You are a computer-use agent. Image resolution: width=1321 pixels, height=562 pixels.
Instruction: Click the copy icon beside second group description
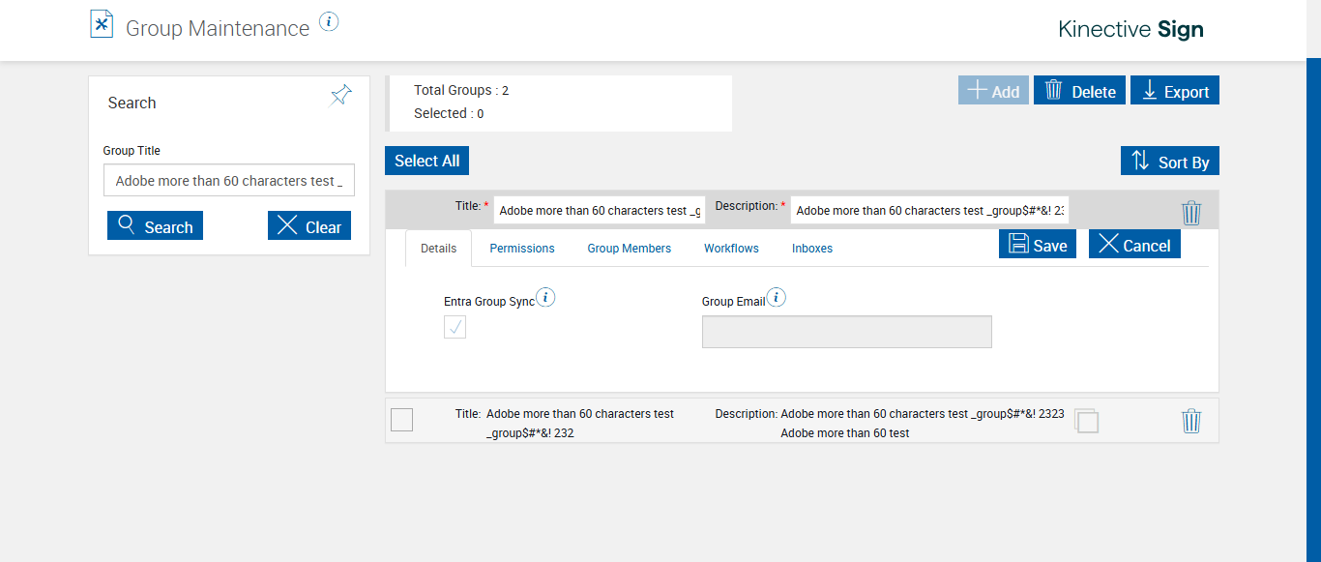tap(1086, 420)
